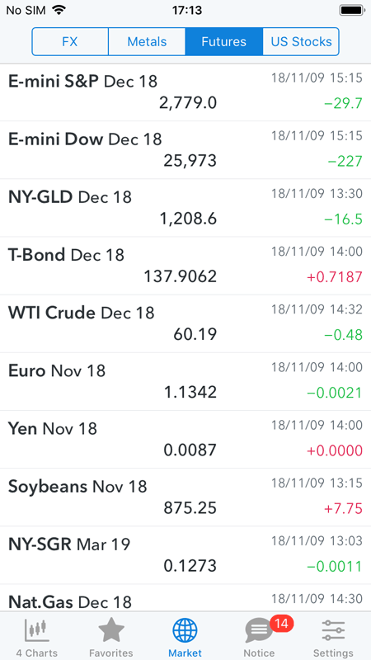
Task: Open the E-mini Dow Dec 18 row
Action: coord(185,150)
